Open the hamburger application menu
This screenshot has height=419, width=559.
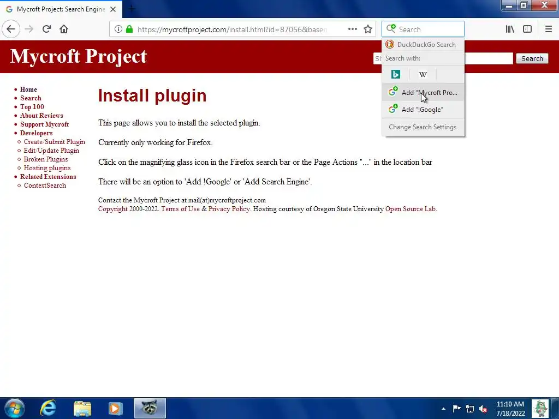tap(548, 29)
